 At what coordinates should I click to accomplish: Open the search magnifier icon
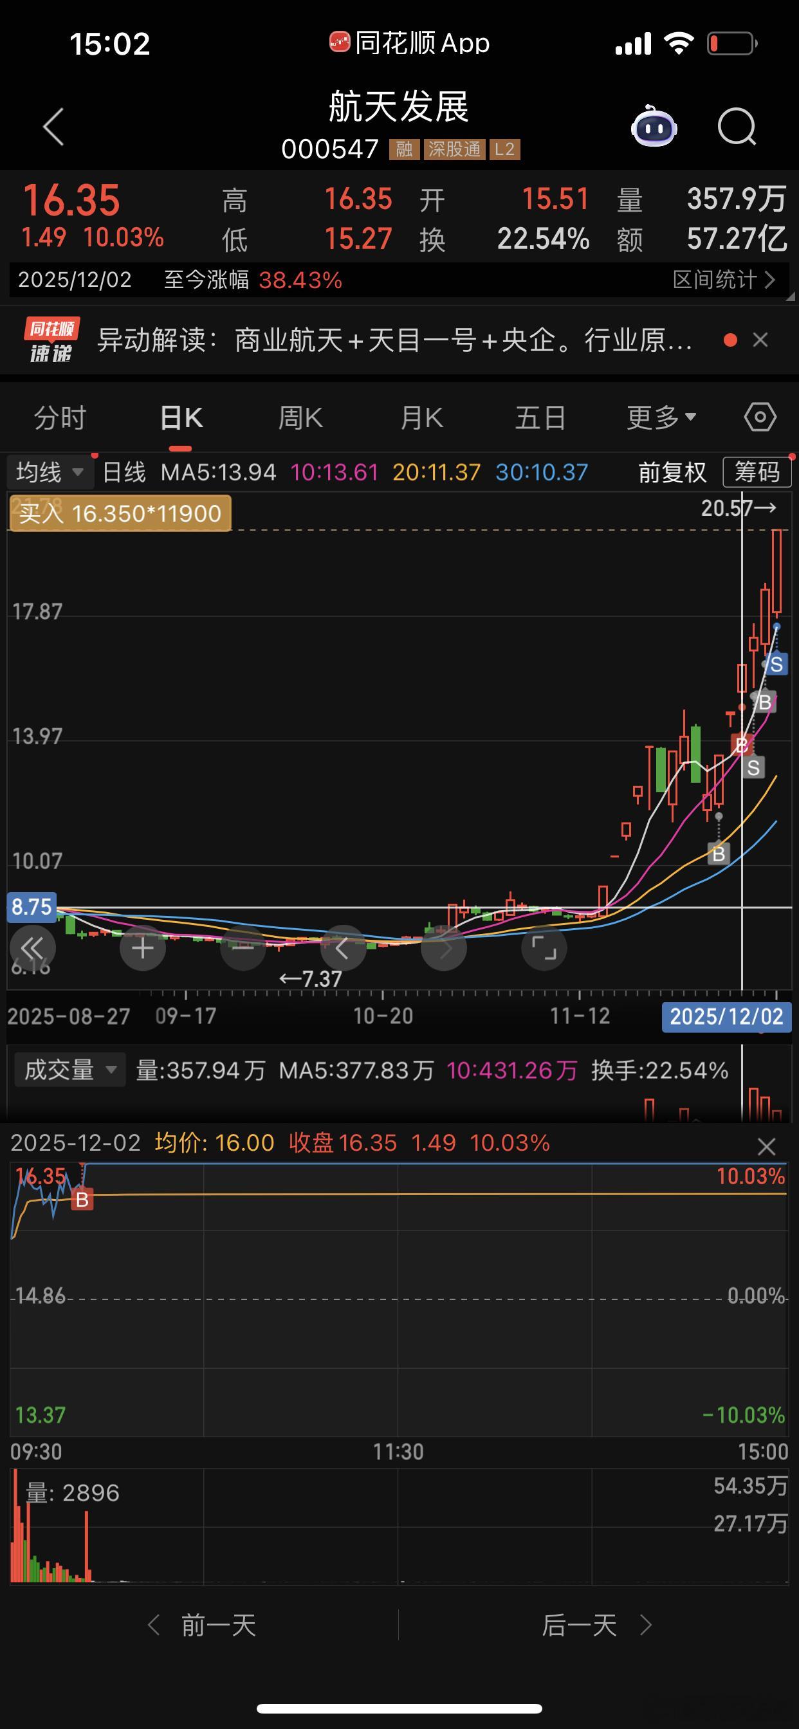pyautogui.click(x=737, y=126)
